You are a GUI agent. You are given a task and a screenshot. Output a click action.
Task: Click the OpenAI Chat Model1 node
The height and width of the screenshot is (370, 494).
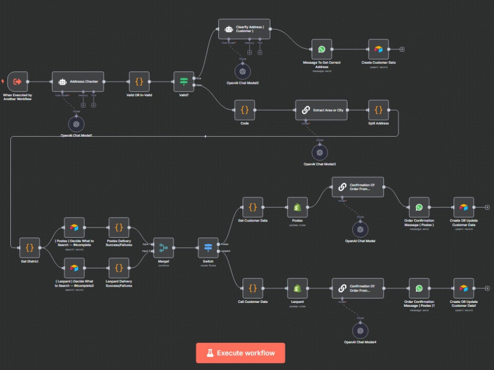pos(76,124)
